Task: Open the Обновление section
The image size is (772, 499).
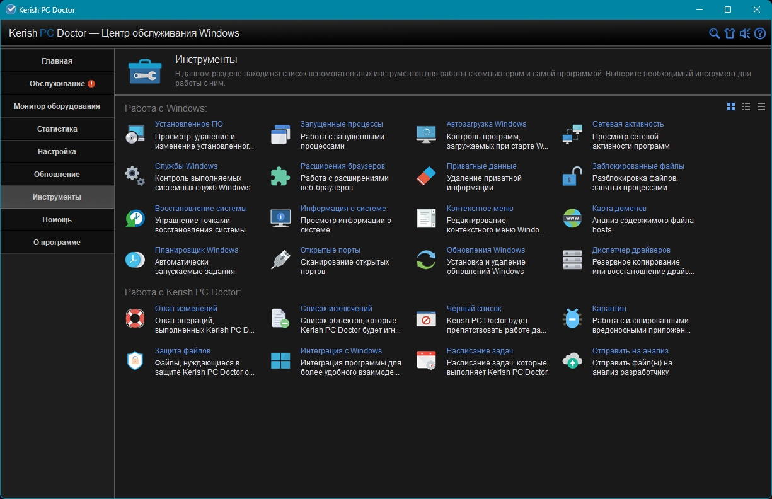Action: (57, 175)
